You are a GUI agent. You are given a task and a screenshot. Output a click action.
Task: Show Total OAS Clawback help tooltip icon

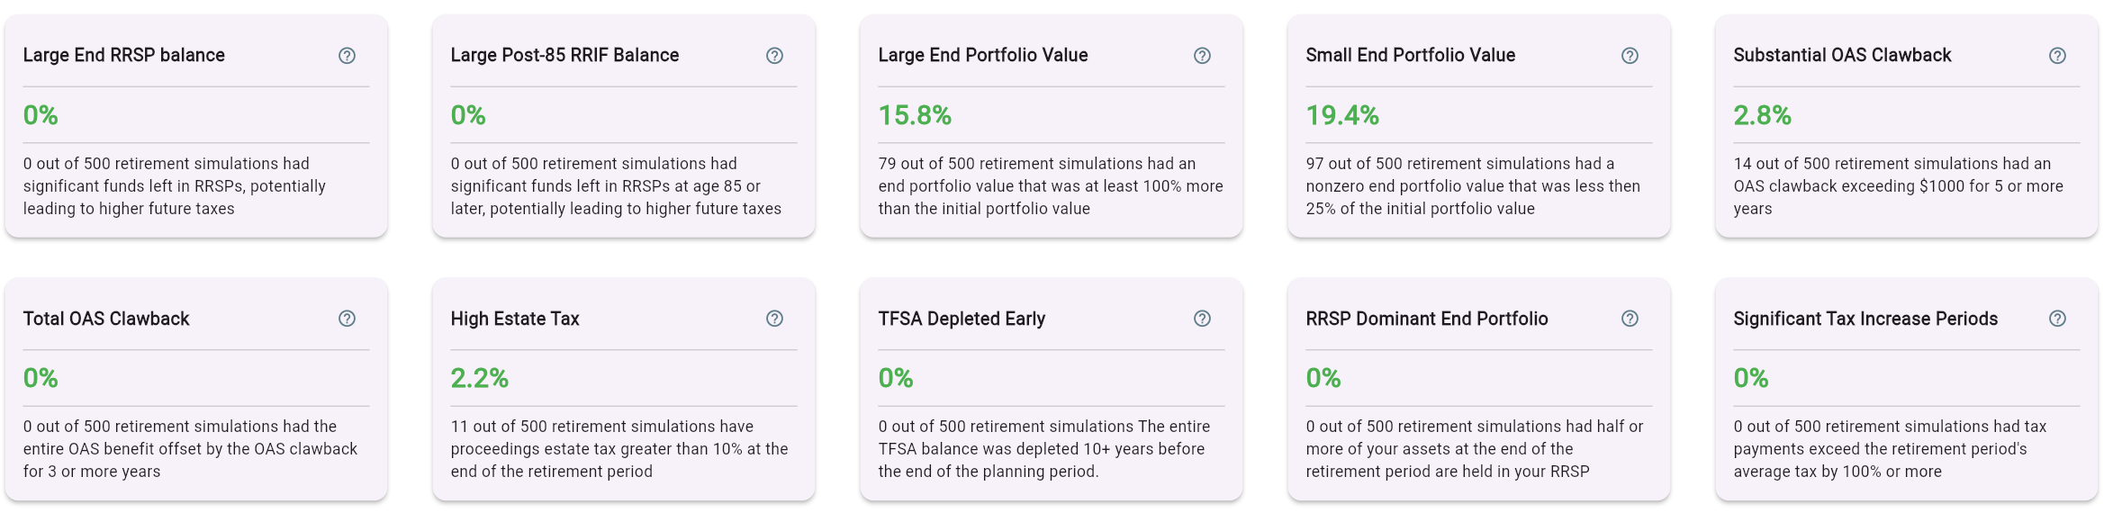click(347, 319)
